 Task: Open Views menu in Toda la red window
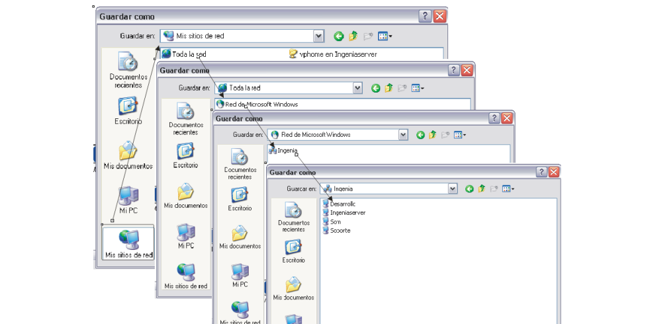[418, 88]
